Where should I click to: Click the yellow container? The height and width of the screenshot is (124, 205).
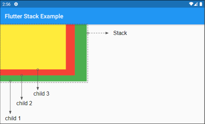pyautogui.click(x=33, y=47)
